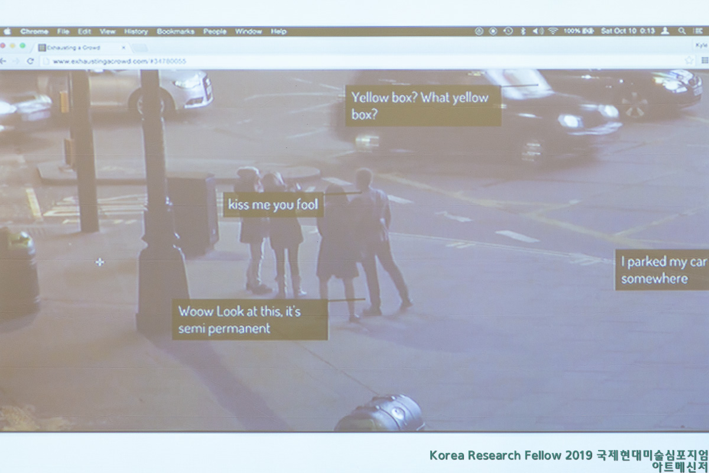This screenshot has height=473, width=709.
Task: Select the Exhausting a Crowd tab
Action: [82, 47]
